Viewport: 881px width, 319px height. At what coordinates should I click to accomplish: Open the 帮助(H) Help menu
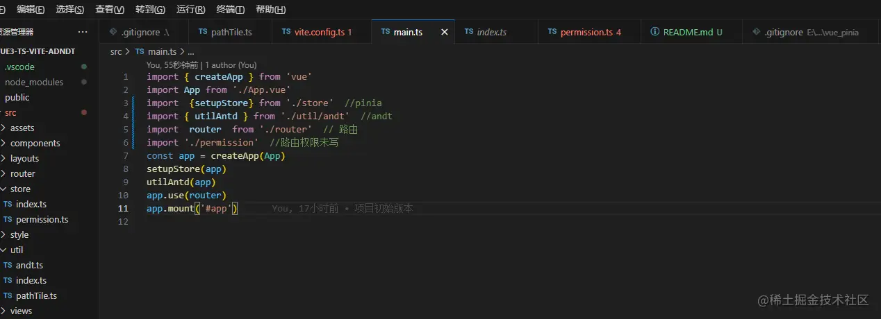tap(270, 9)
